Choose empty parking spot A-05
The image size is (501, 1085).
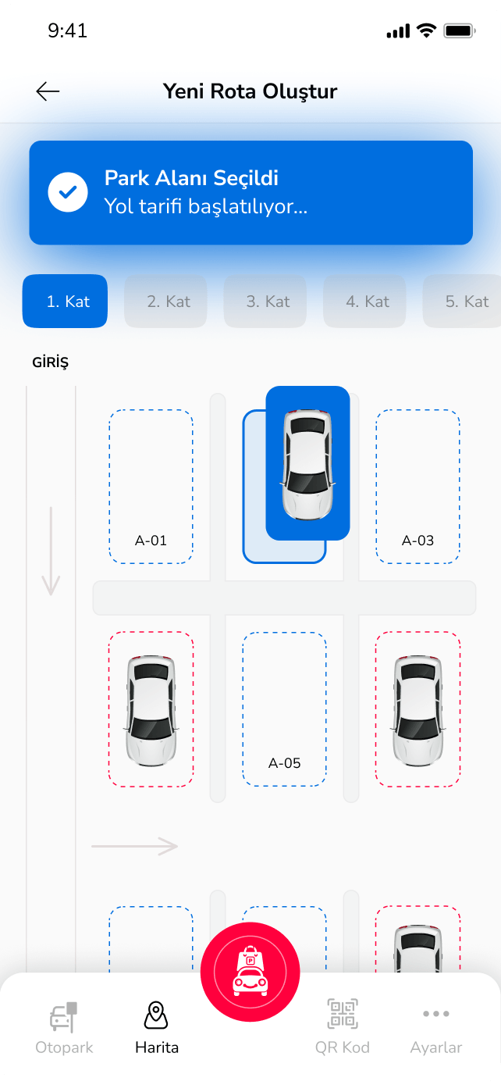284,709
